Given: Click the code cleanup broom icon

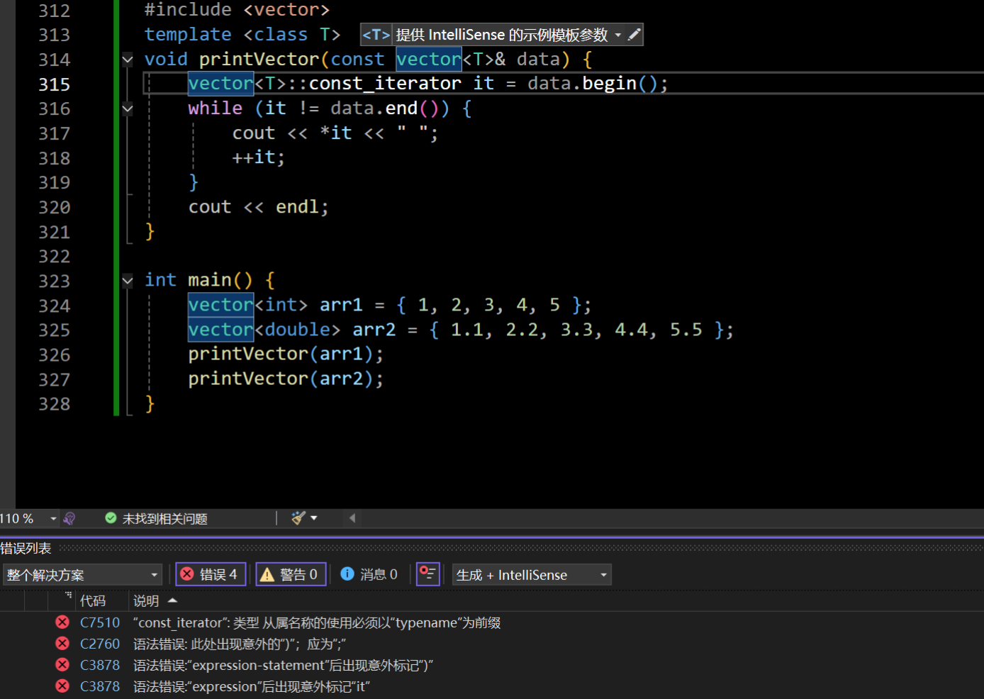Looking at the screenshot, I should 298,518.
